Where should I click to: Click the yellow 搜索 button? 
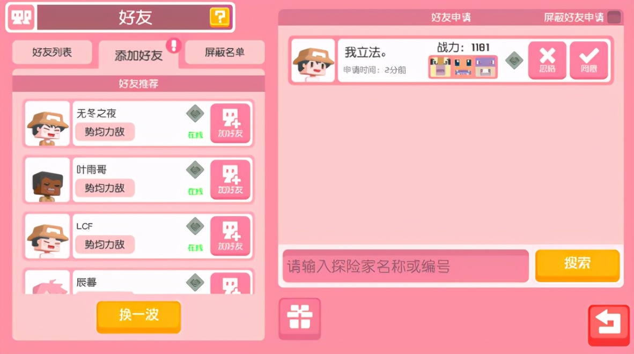click(577, 264)
